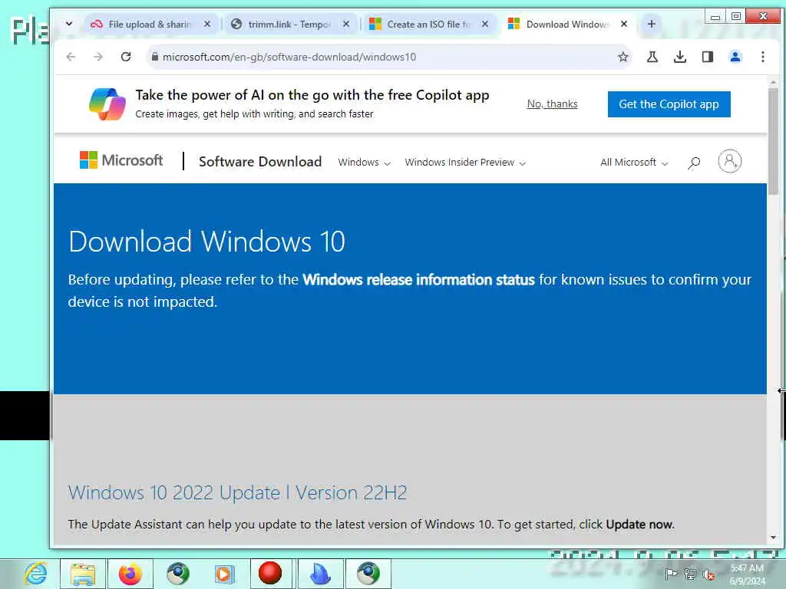Open the Chrome three-dot menu
The width and height of the screenshot is (786, 589).
[762, 57]
